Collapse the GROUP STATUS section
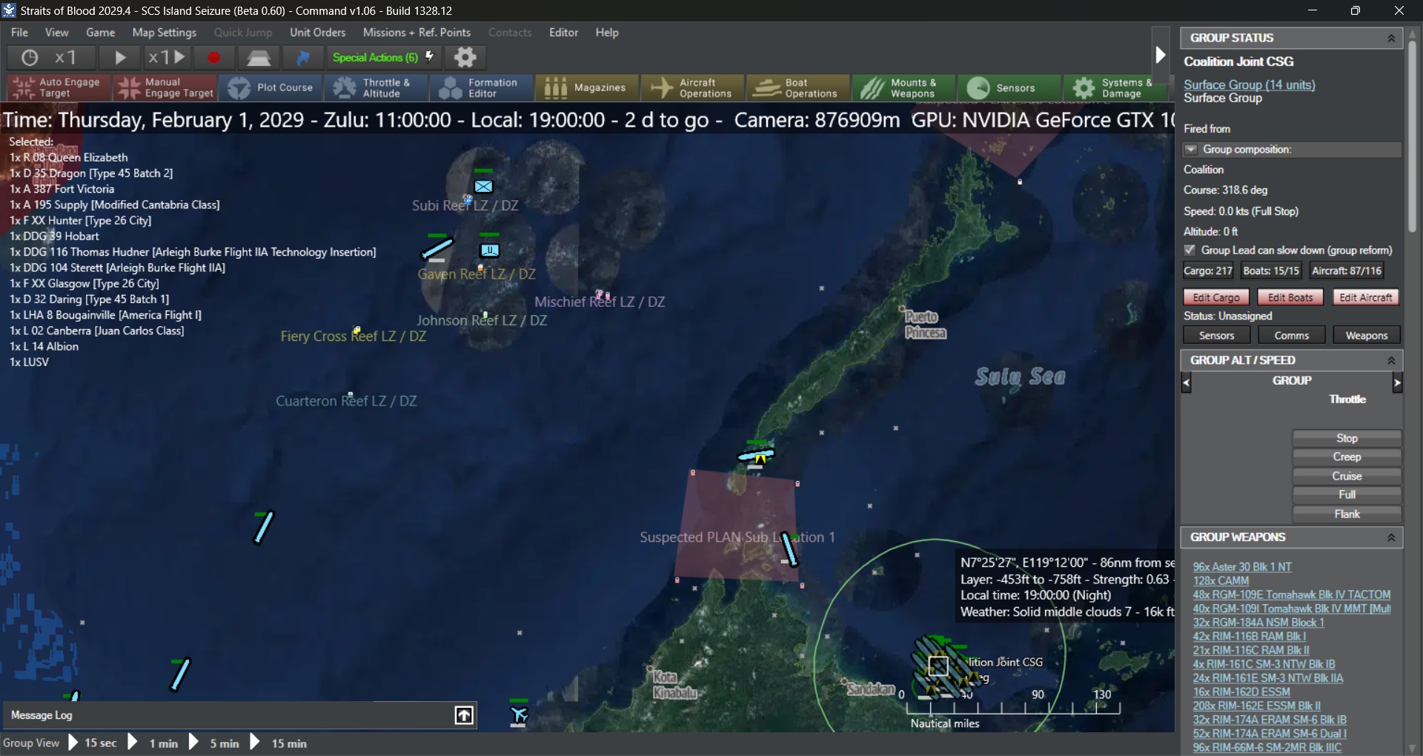Screen dimensions: 1423x756 [1391, 38]
